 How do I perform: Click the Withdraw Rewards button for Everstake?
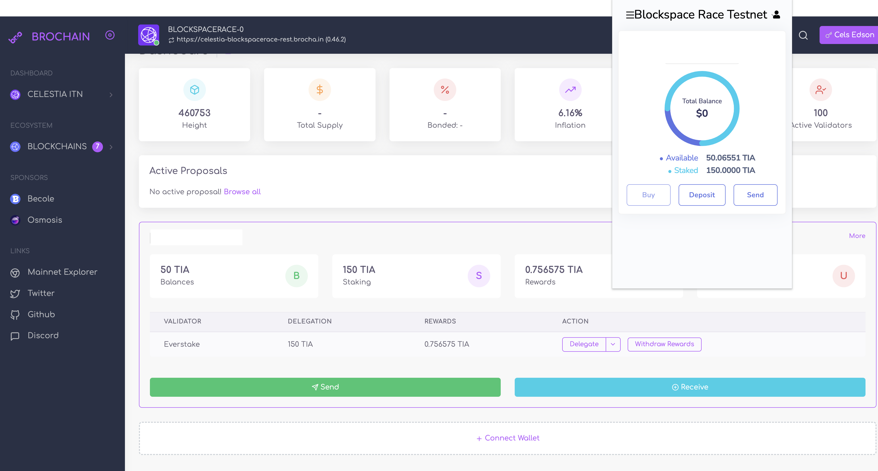(x=664, y=344)
